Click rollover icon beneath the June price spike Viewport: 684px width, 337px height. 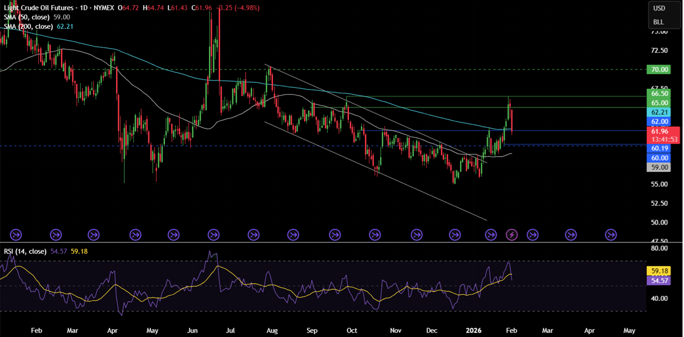click(x=214, y=235)
